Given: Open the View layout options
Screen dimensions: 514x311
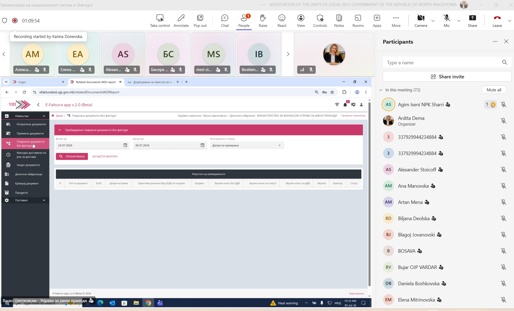Looking at the screenshot, I should [301, 21].
